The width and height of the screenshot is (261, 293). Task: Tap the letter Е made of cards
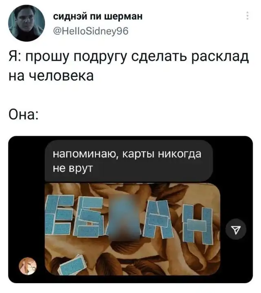tap(59, 215)
